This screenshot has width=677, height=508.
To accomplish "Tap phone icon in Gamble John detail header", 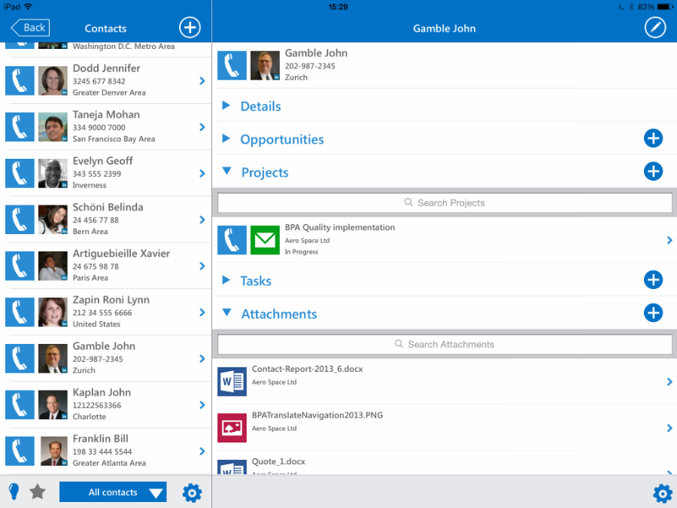I will 232,65.
